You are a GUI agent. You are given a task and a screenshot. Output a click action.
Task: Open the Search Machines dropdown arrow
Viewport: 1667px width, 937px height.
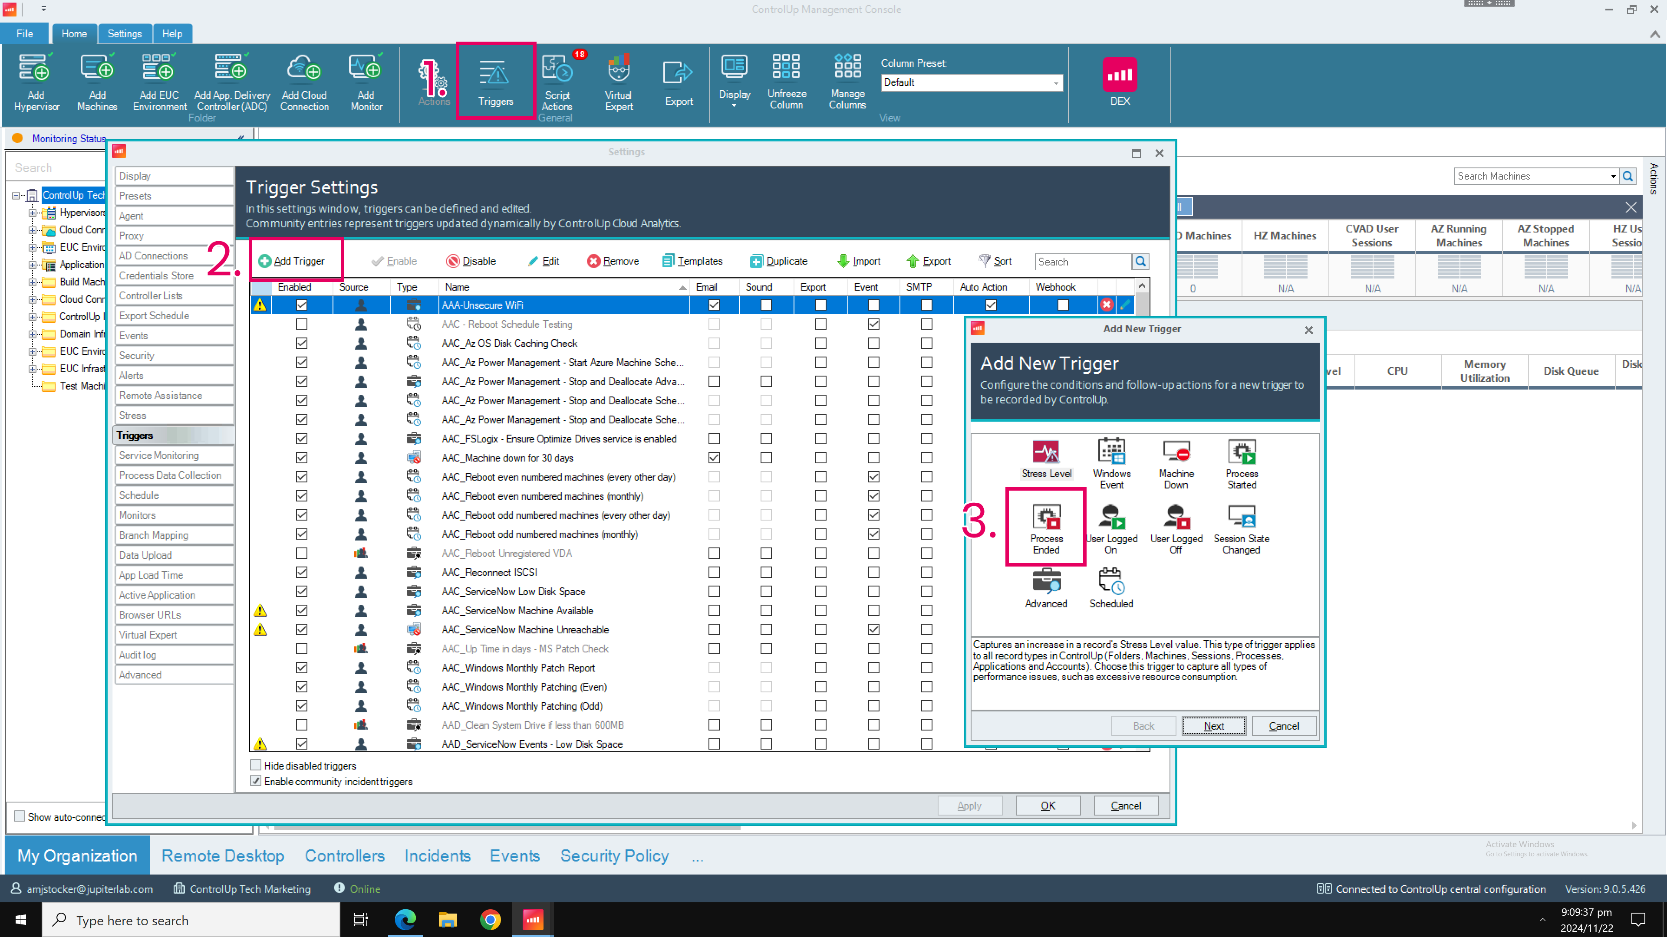1613,176
